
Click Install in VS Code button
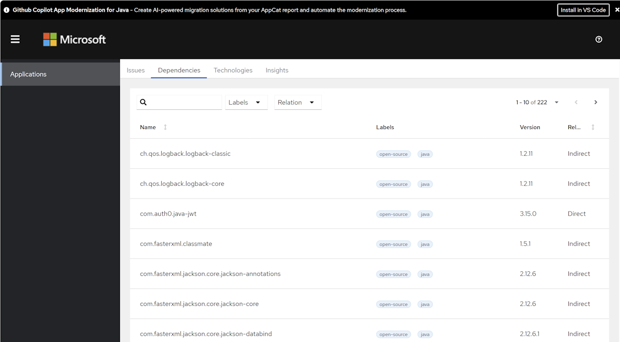583,10
